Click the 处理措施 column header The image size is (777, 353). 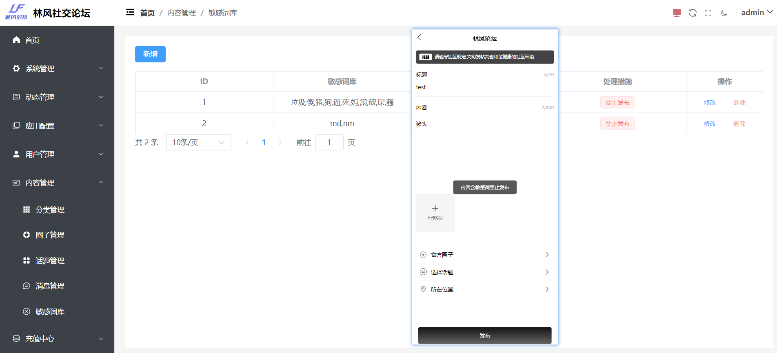click(617, 82)
